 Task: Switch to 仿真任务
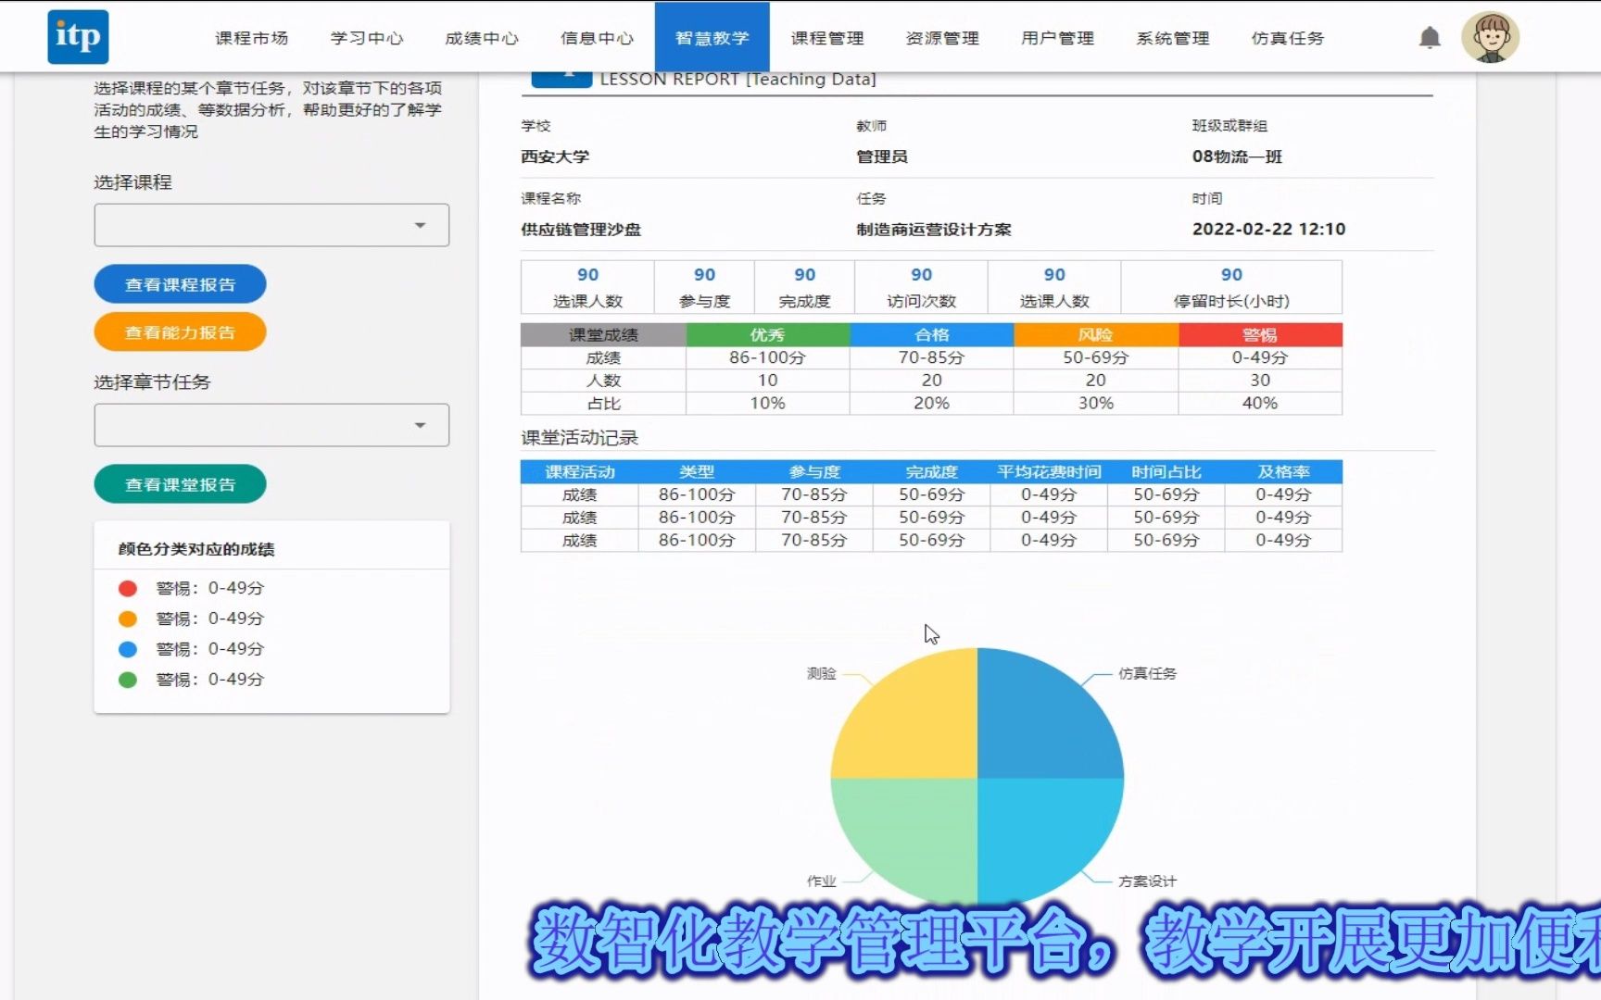pyautogui.click(x=1288, y=38)
